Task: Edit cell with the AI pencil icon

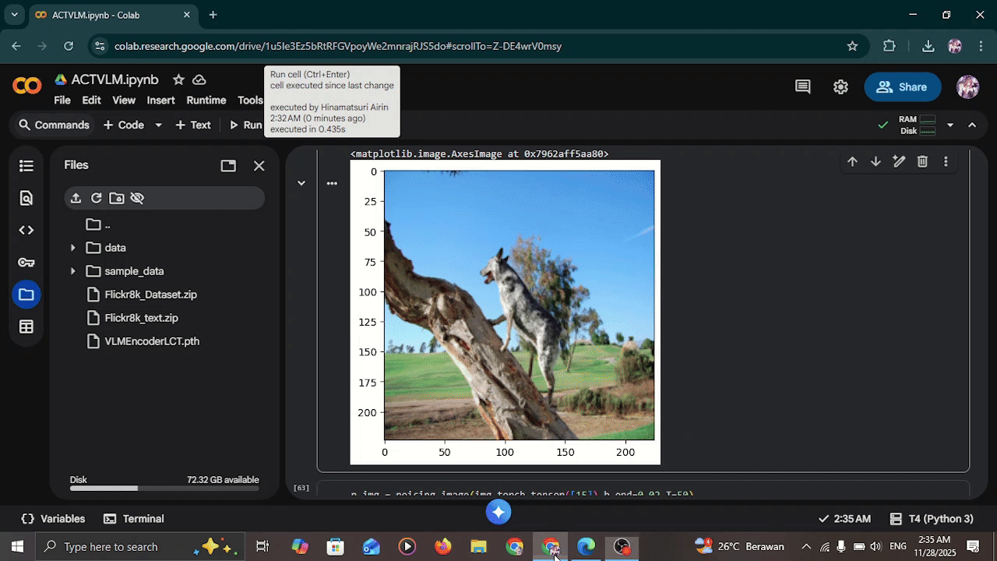Action: tap(899, 161)
